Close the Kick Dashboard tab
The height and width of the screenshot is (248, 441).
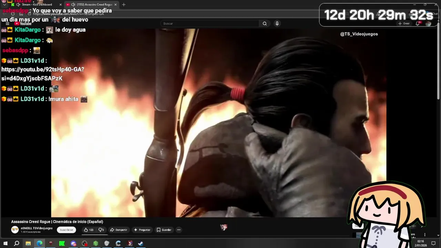61,4
